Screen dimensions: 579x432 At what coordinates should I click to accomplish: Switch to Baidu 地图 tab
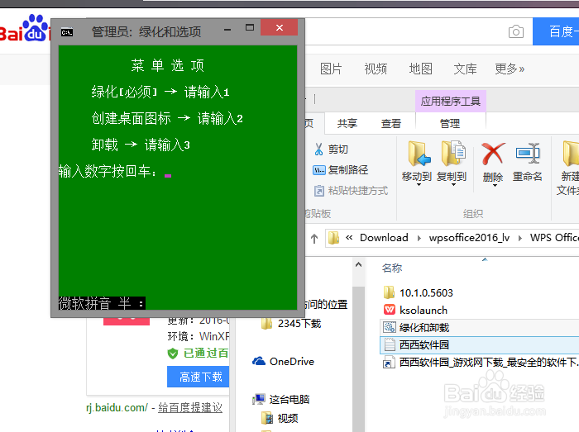pos(420,69)
